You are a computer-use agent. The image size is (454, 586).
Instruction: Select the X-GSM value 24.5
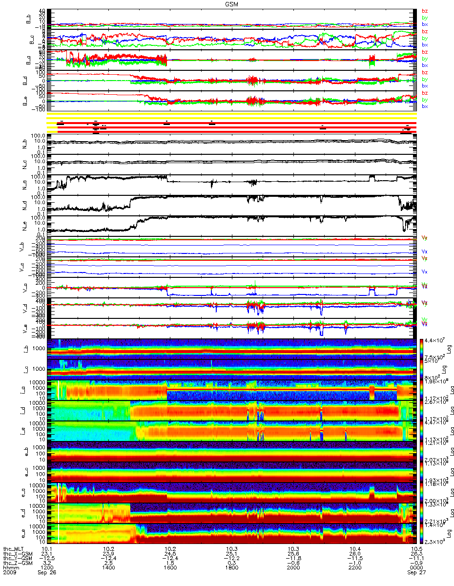click(x=170, y=554)
